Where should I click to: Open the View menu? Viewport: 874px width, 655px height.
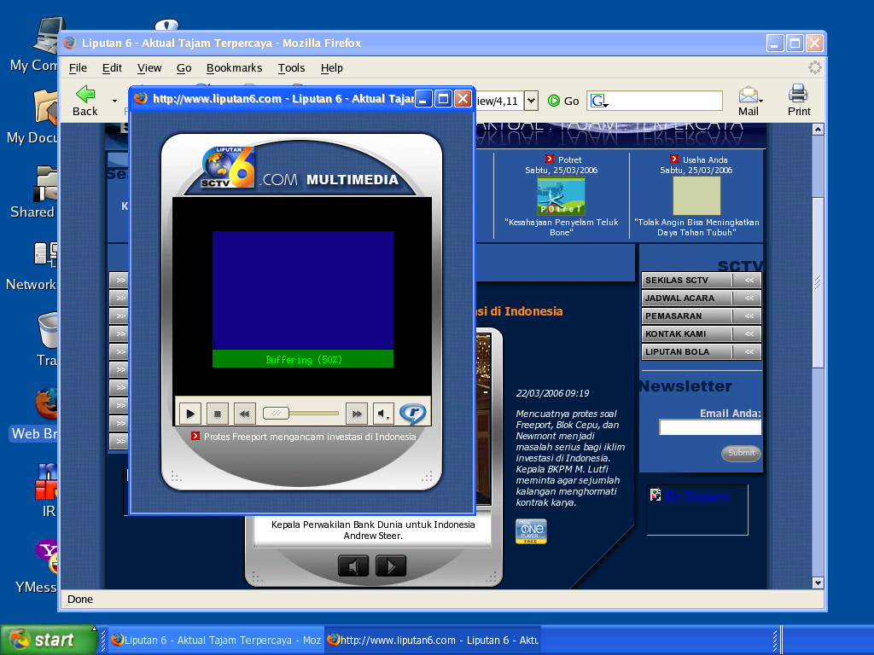tap(149, 68)
